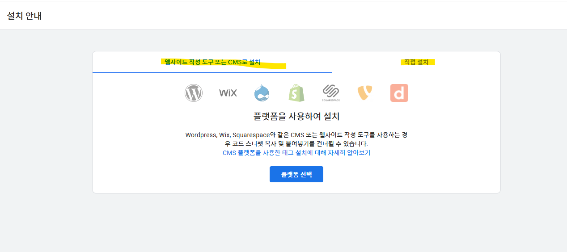Click the Shopify bag logo icon

[296, 93]
